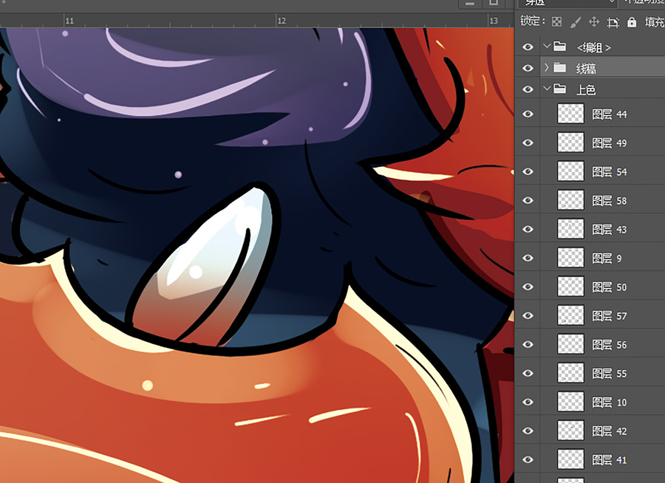Select the 图层 49 thumbnail
The height and width of the screenshot is (483, 665).
click(570, 143)
